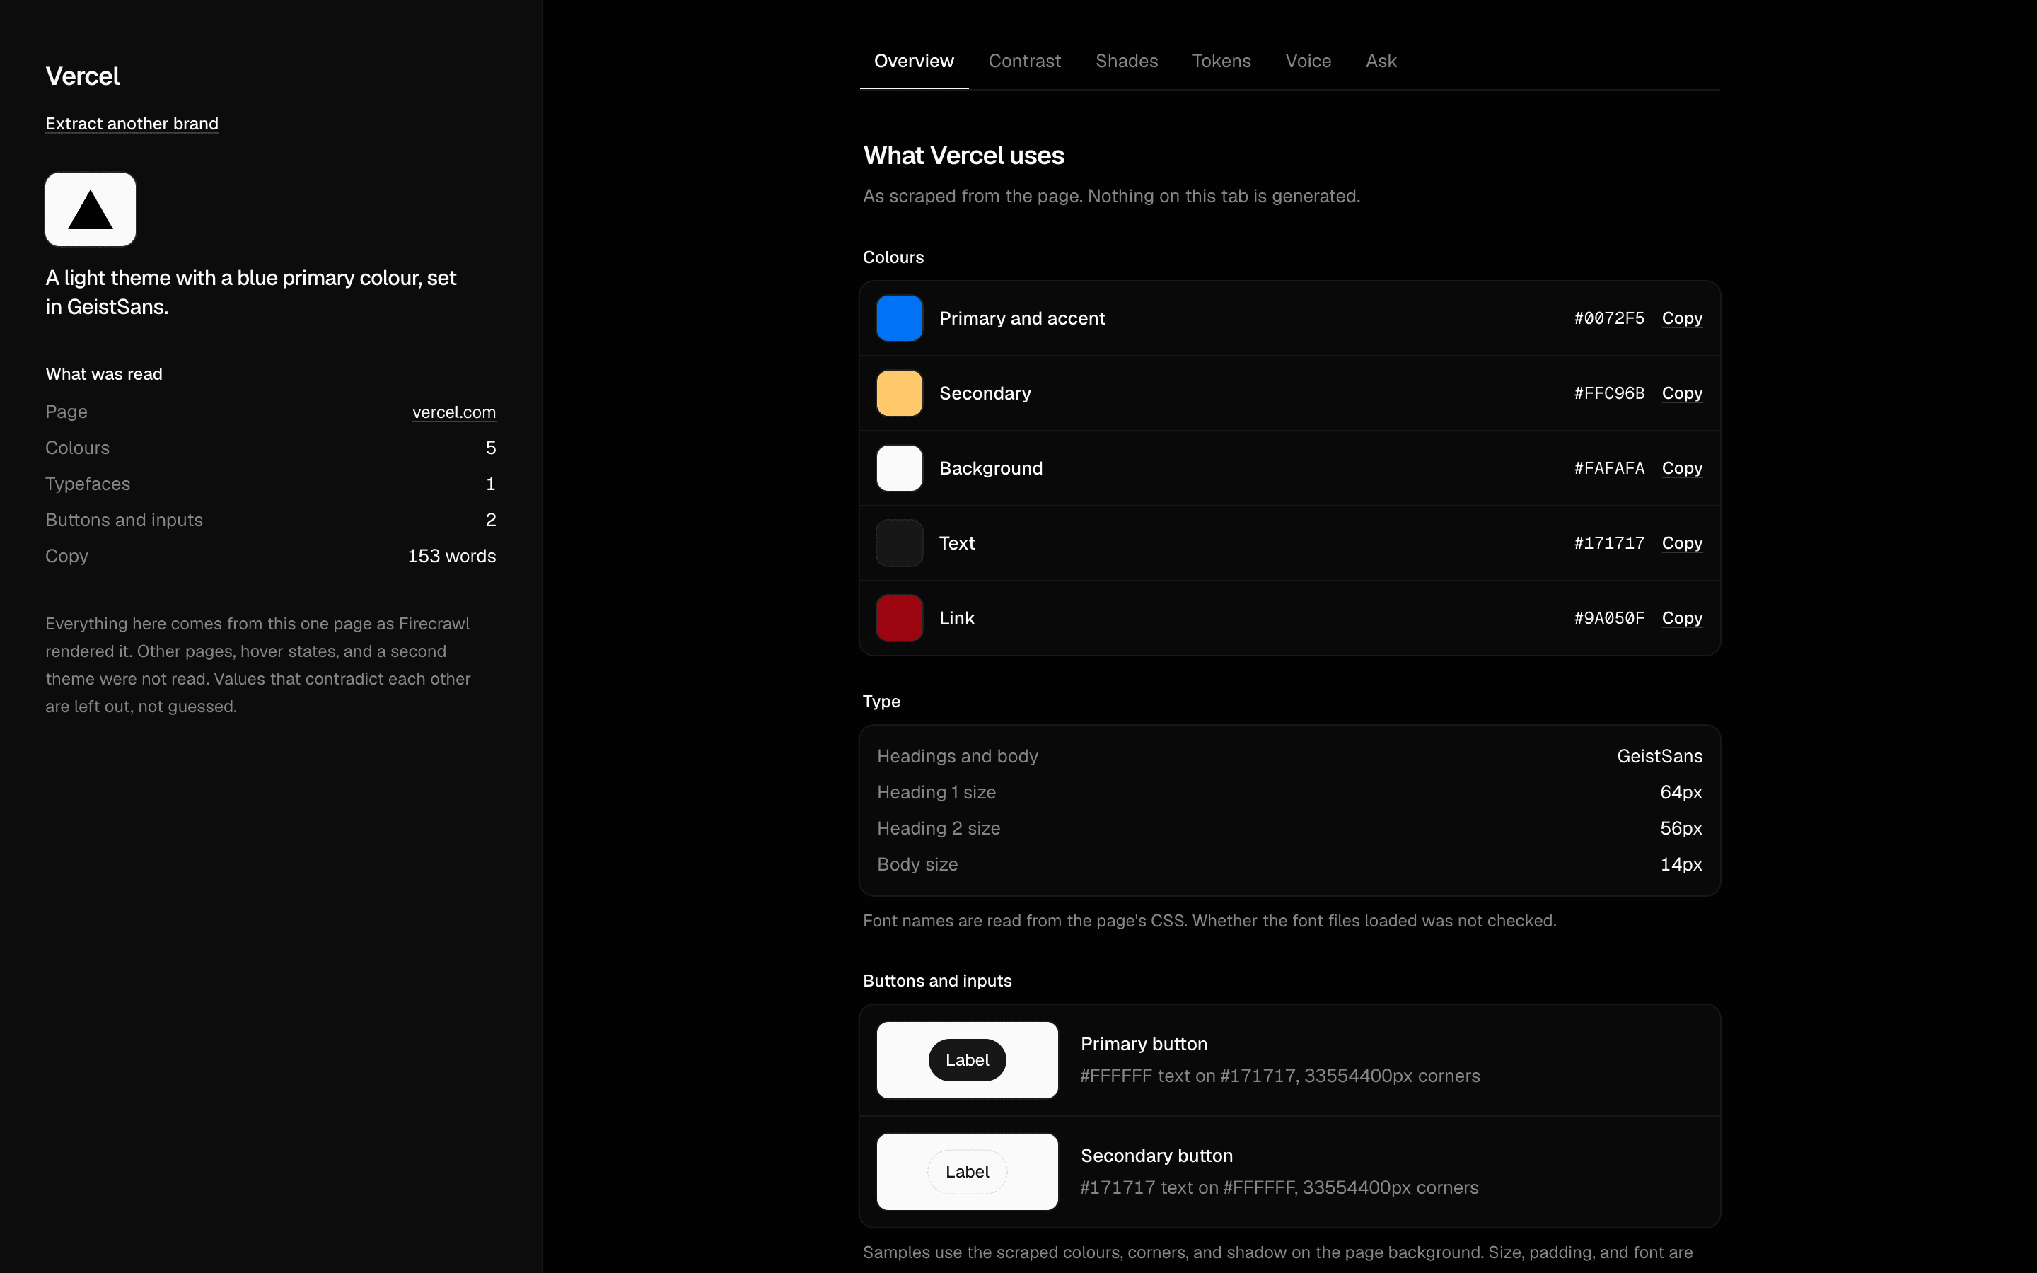This screenshot has width=2037, height=1273.
Task: Copy the Link colour hex
Action: [x=1682, y=618]
